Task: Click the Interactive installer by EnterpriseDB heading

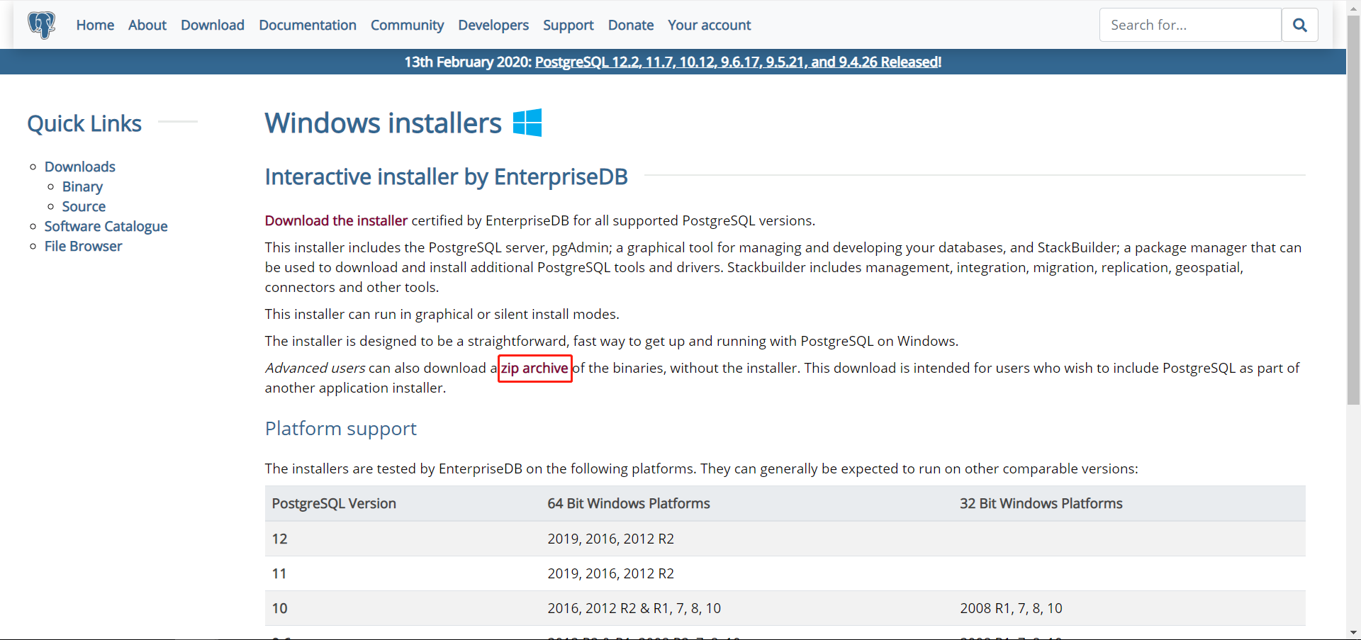Action: coord(447,176)
